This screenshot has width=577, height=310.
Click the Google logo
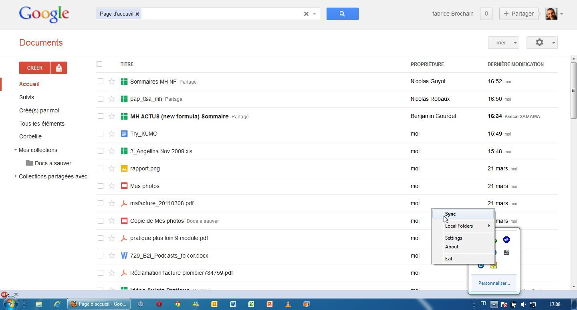44,14
